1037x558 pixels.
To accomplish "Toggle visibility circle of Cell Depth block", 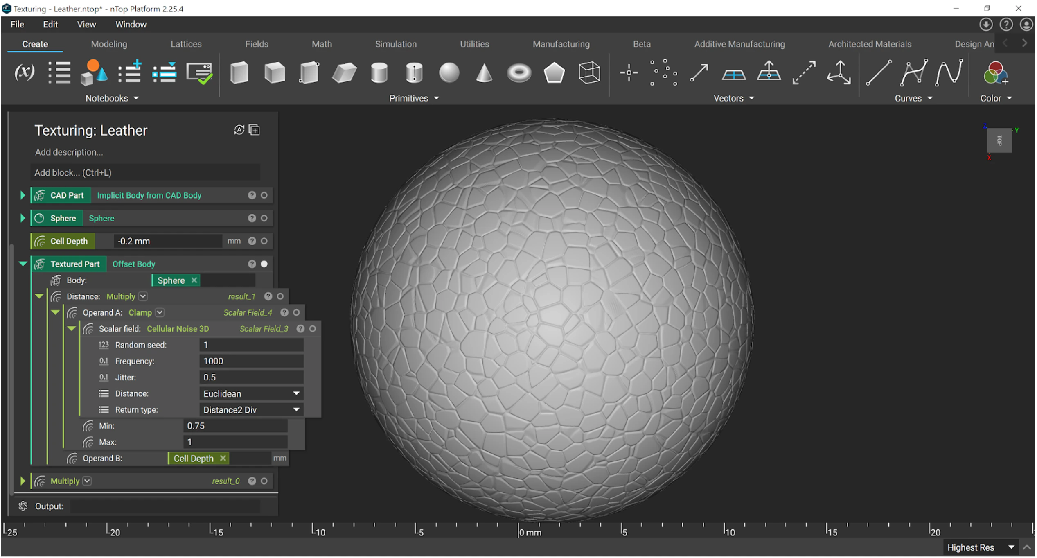I will (x=264, y=241).
